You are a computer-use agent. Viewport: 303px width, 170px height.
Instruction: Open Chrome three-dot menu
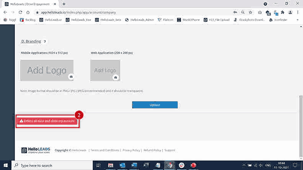tap(298, 12)
